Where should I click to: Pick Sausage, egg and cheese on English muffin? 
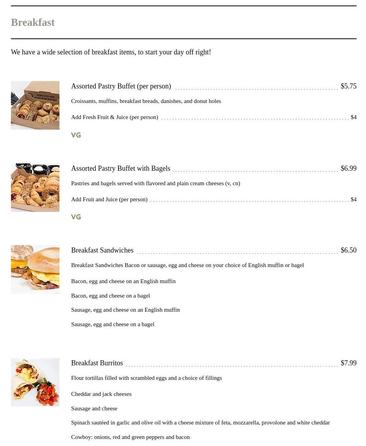125,310
